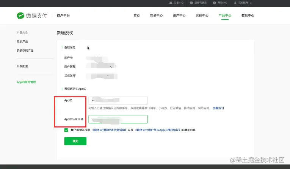Click the 微信支付 logo
Viewport: 290px width, 169px height.
click(x=32, y=15)
